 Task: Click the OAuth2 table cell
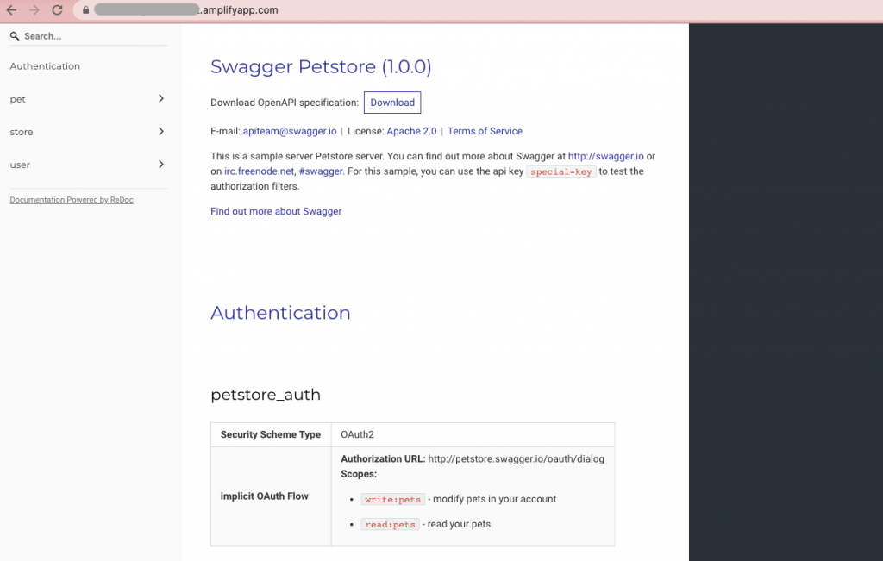pos(473,434)
